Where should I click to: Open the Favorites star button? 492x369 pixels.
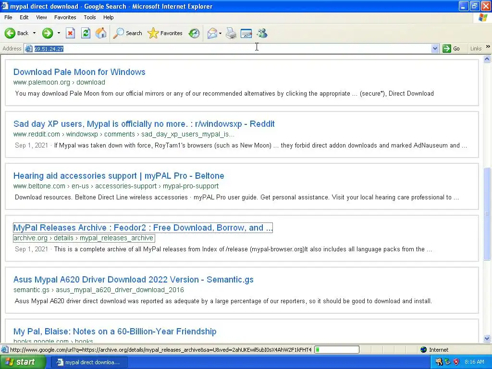[x=165, y=33]
